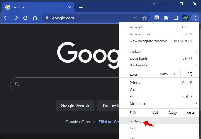Open the Extensions puzzle icon
201x139 pixels.
click(x=166, y=18)
